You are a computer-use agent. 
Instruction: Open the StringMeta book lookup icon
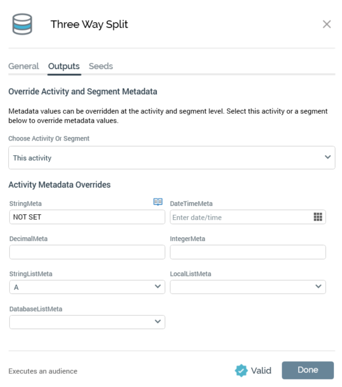(158, 202)
